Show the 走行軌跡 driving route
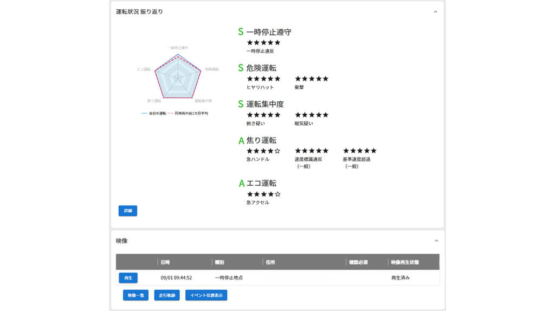 167,295
